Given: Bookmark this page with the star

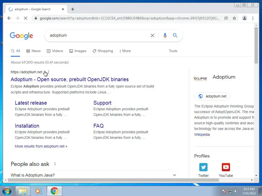Looking at the screenshot, I should pos(234,18).
